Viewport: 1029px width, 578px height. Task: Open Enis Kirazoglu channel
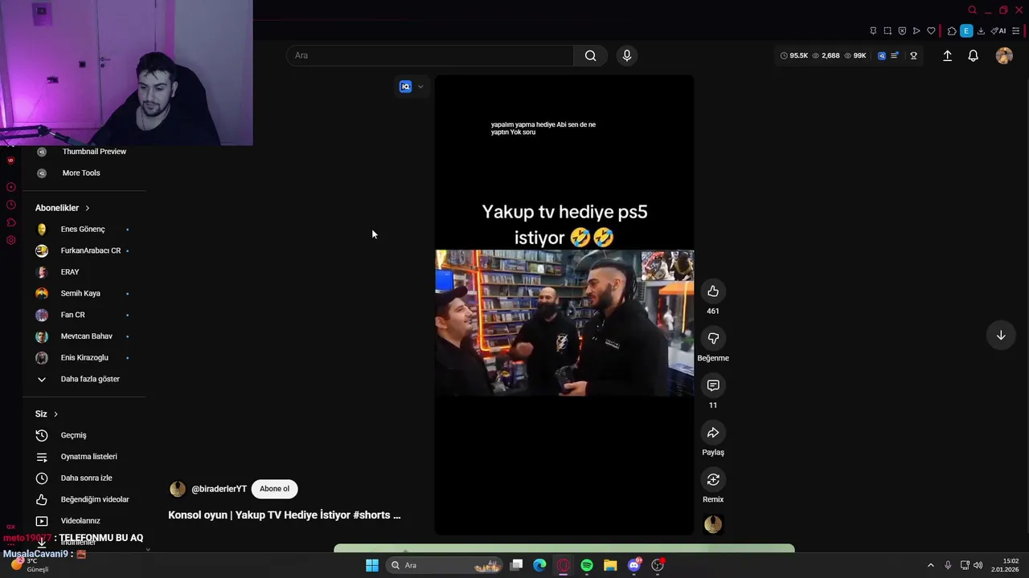click(x=84, y=358)
